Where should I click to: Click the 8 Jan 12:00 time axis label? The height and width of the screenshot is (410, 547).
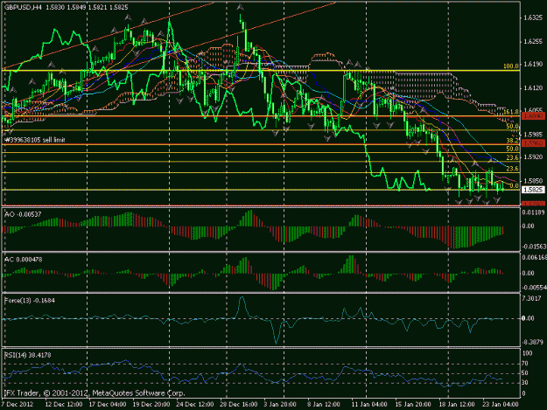(323, 405)
